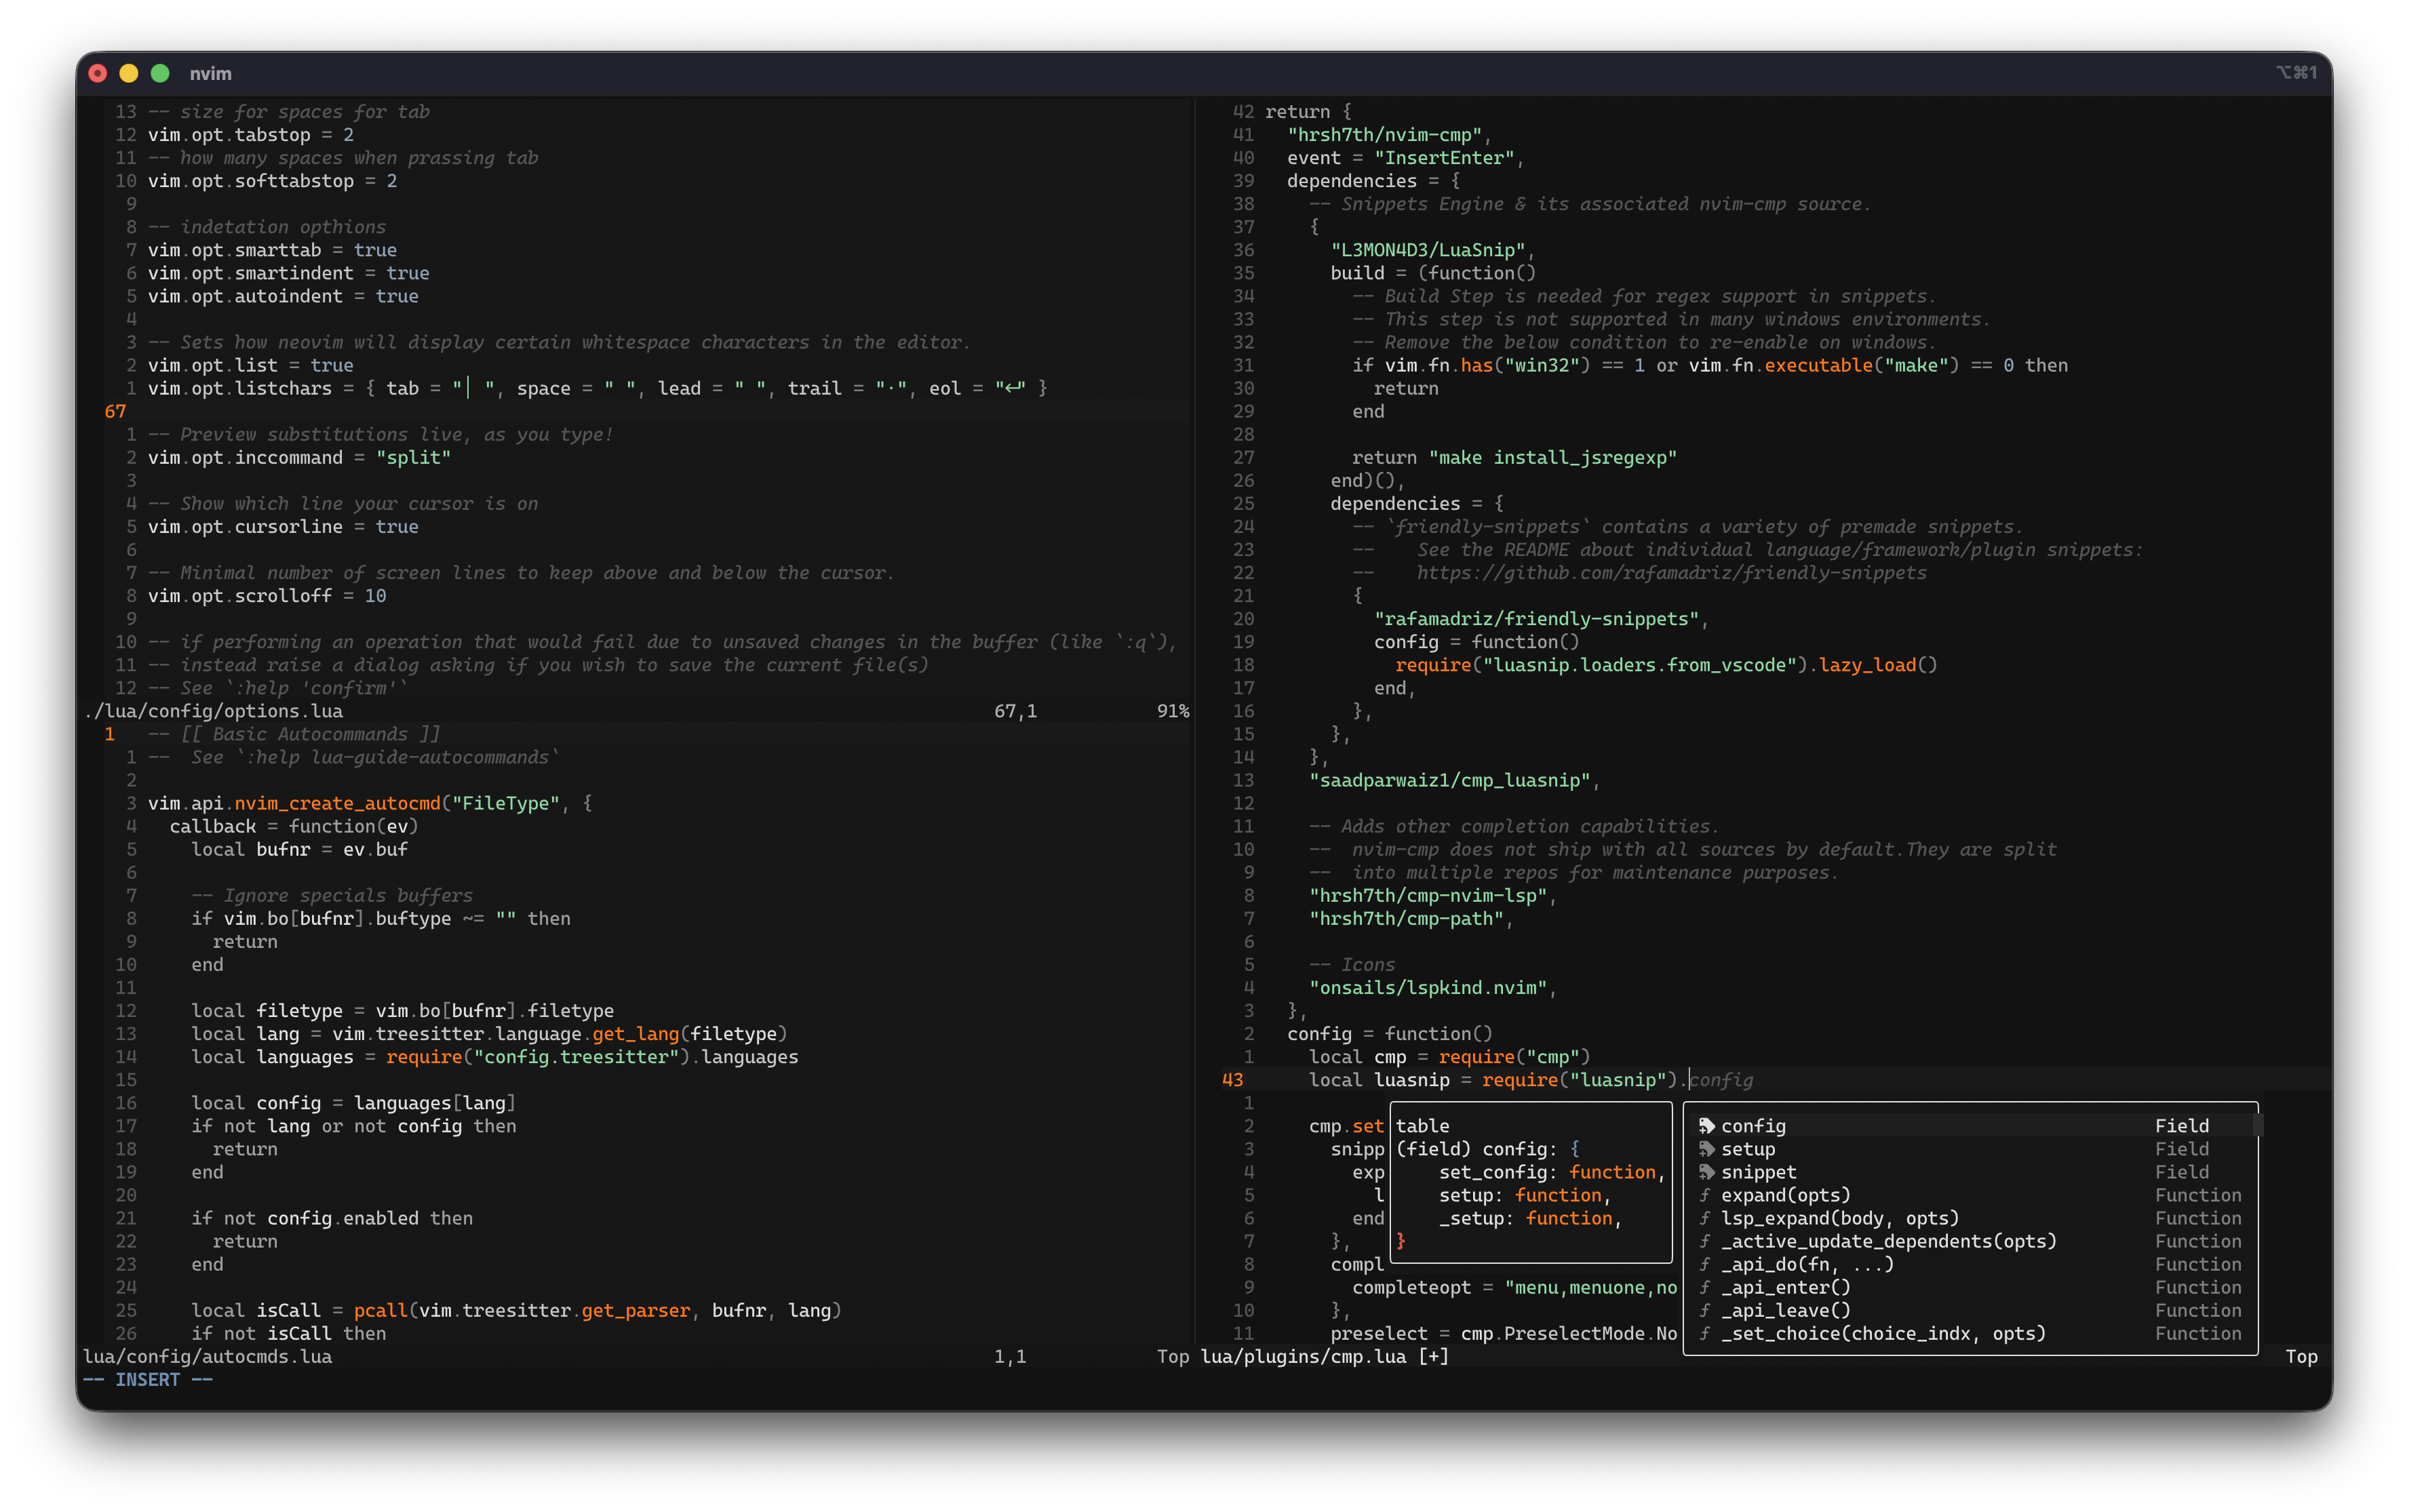
Task: Focus the lua/config/autocmds.lua status line
Action: coord(208,1356)
